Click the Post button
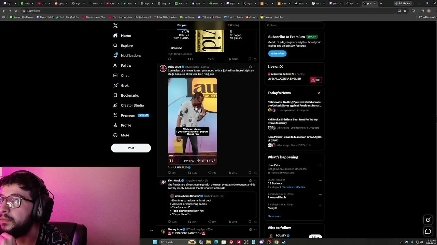Screen dimensions: 437x245 click(x=131, y=148)
